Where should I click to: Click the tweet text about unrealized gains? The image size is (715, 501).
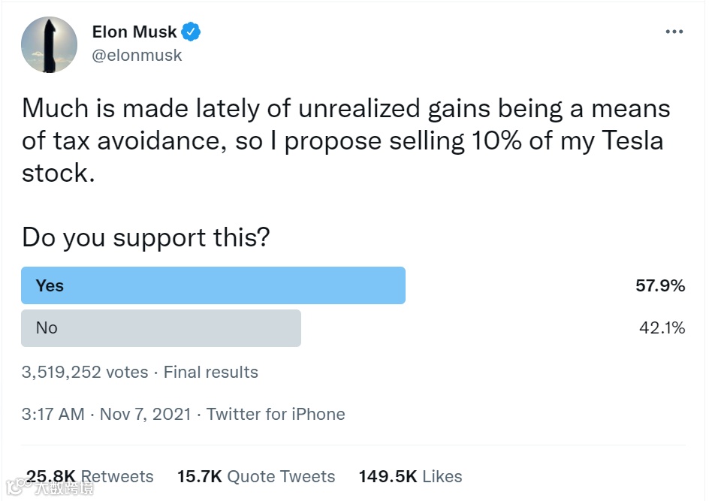(x=345, y=140)
